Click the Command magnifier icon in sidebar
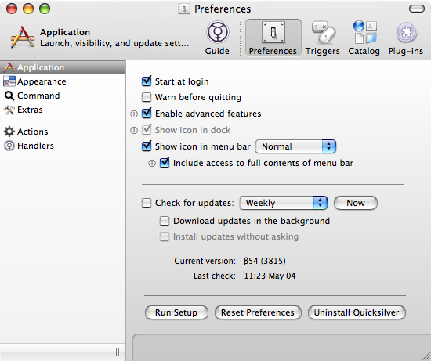 pyautogui.click(x=9, y=96)
